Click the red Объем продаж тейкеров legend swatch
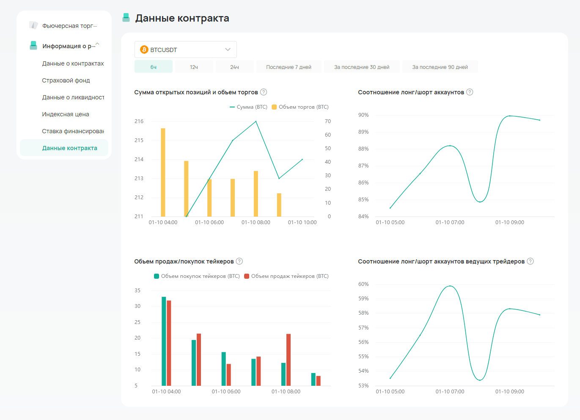This screenshot has height=420, width=580. 247,276
